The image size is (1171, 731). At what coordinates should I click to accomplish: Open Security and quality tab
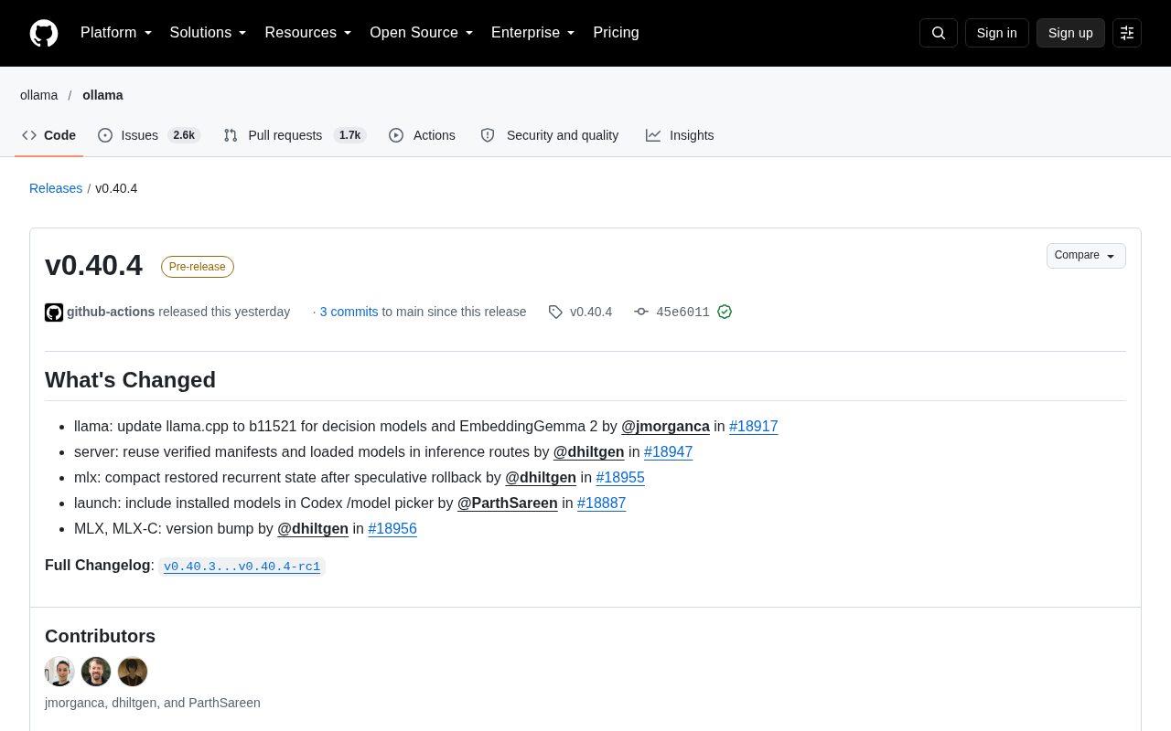(x=550, y=135)
